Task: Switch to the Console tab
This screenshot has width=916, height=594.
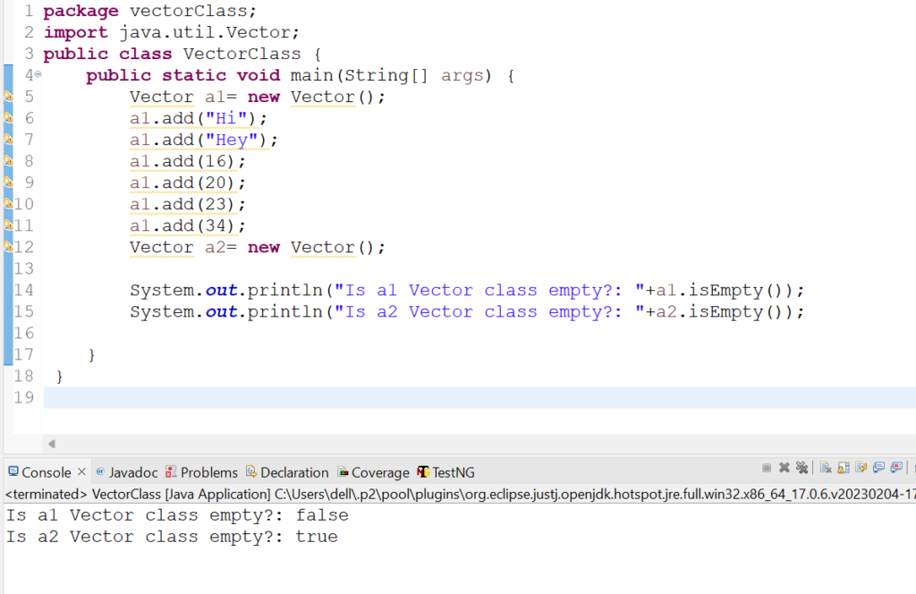Action: 47,472
